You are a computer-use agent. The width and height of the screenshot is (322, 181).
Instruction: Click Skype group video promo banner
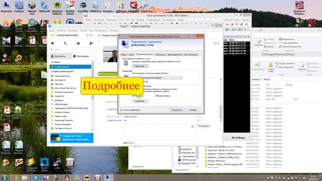(x=72, y=138)
